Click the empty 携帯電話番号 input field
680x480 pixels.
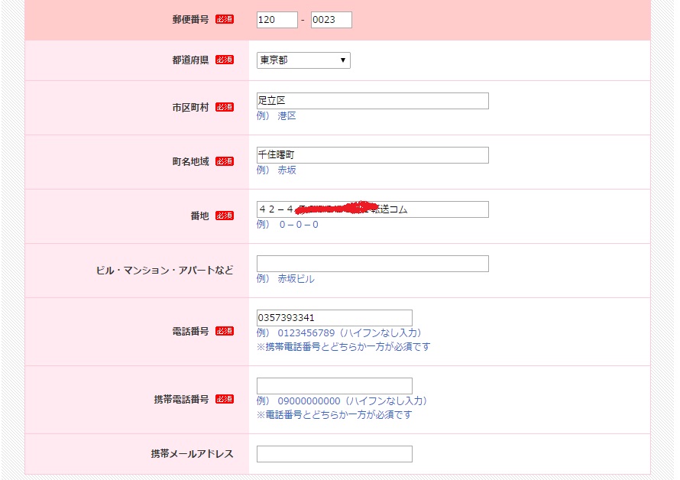tap(335, 386)
